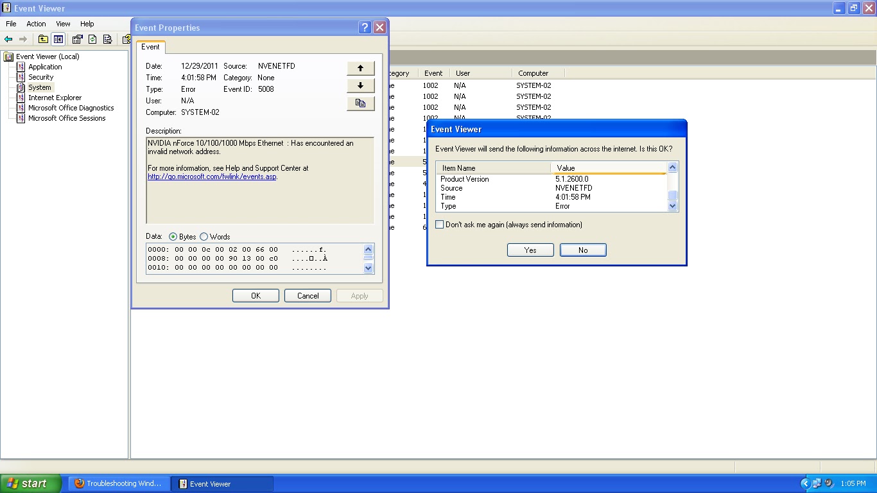Open the go.microsoft.com events link
Viewport: 877px width, 493px height.
212,177
